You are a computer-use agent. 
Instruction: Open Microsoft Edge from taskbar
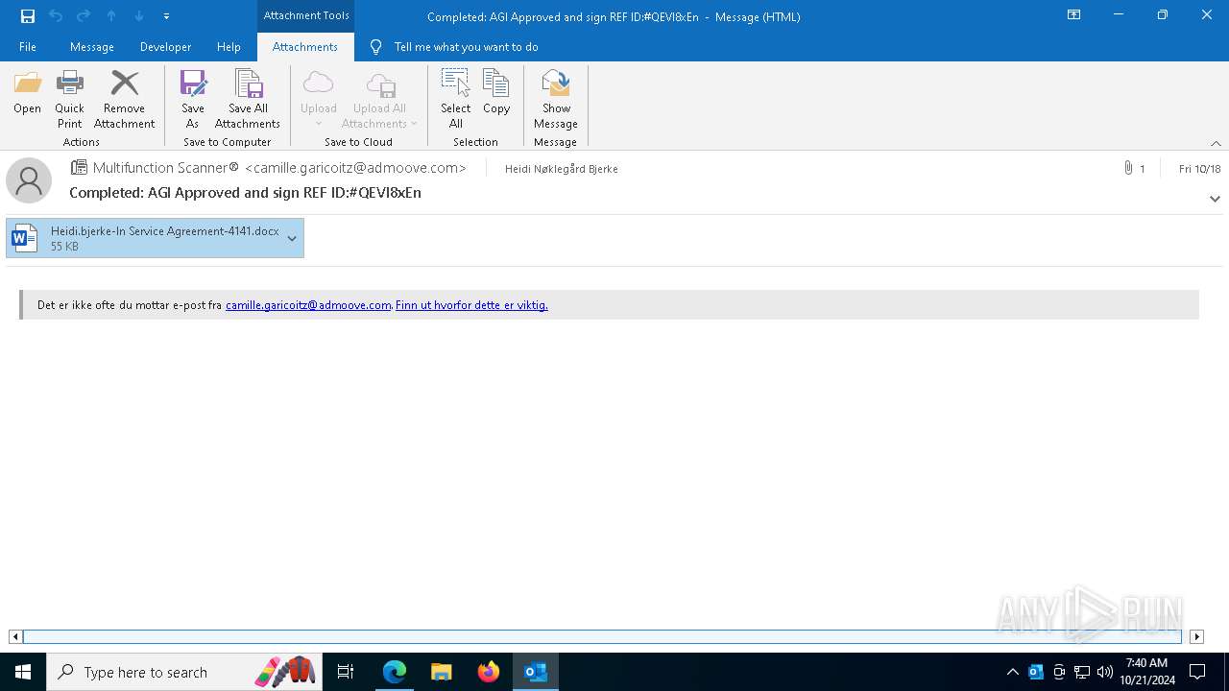(395, 672)
